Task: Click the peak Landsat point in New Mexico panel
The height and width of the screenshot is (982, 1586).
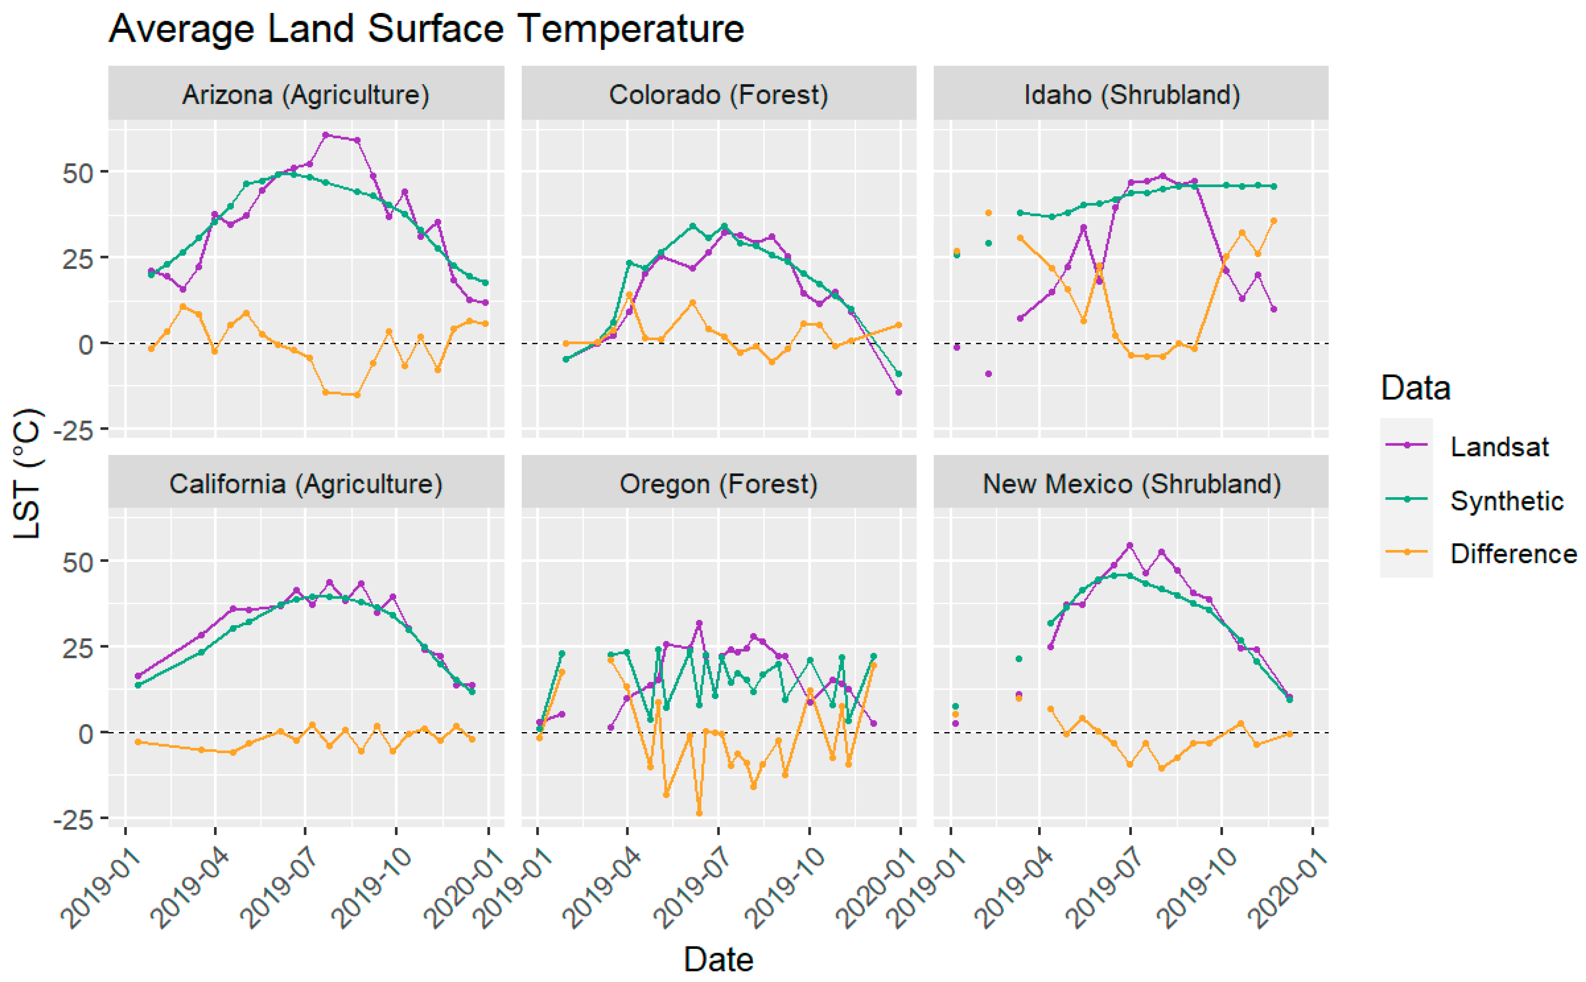Action: point(1130,546)
